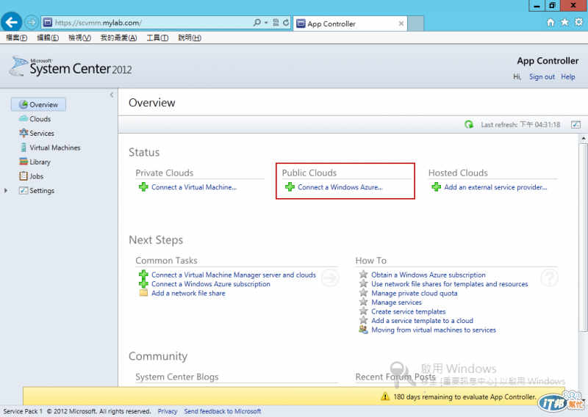This screenshot has width=588, height=417.
Task: Open the 檔案(F) menu
Action: pyautogui.click(x=16, y=37)
